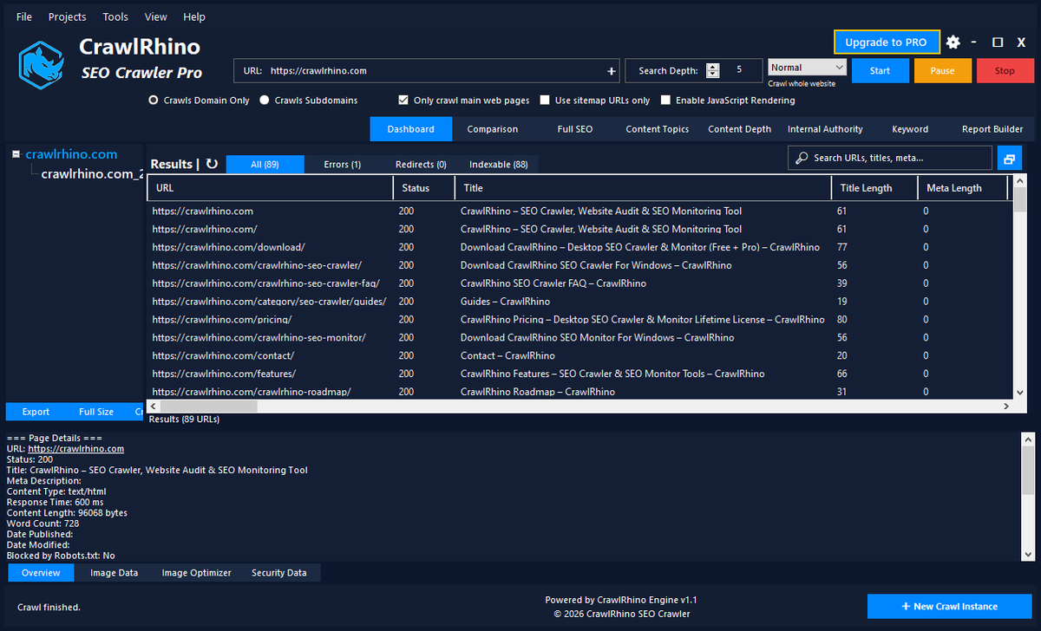Sort by Meta Length column header
The height and width of the screenshot is (631, 1041).
coord(963,187)
